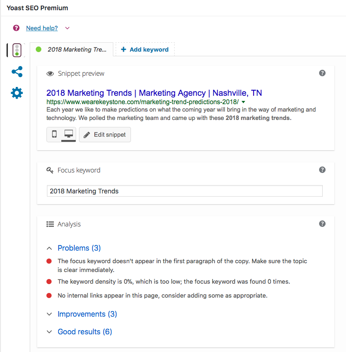Switch to mobile snippet preview
Image resolution: width=346 pixels, height=352 pixels.
pyautogui.click(x=54, y=134)
